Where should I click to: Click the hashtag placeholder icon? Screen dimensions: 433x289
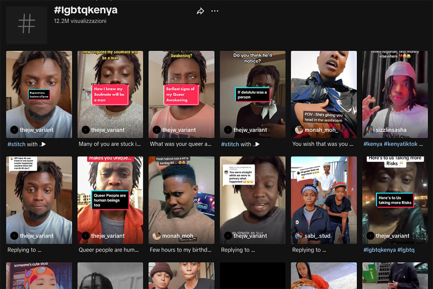pos(26,25)
